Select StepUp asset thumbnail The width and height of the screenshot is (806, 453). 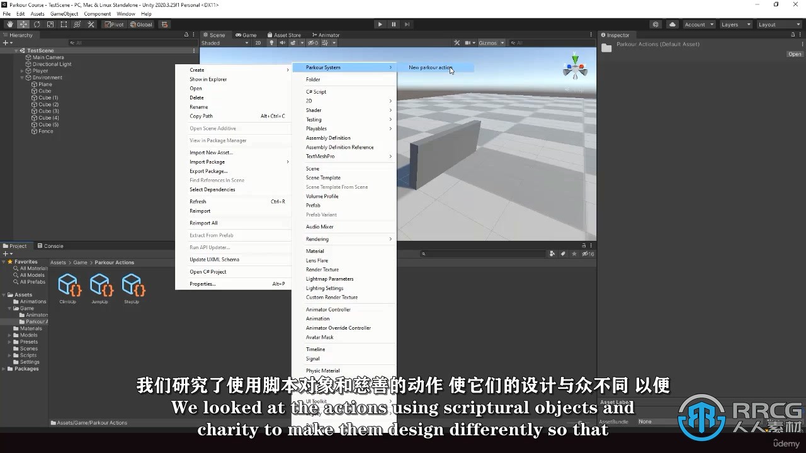[x=132, y=288]
